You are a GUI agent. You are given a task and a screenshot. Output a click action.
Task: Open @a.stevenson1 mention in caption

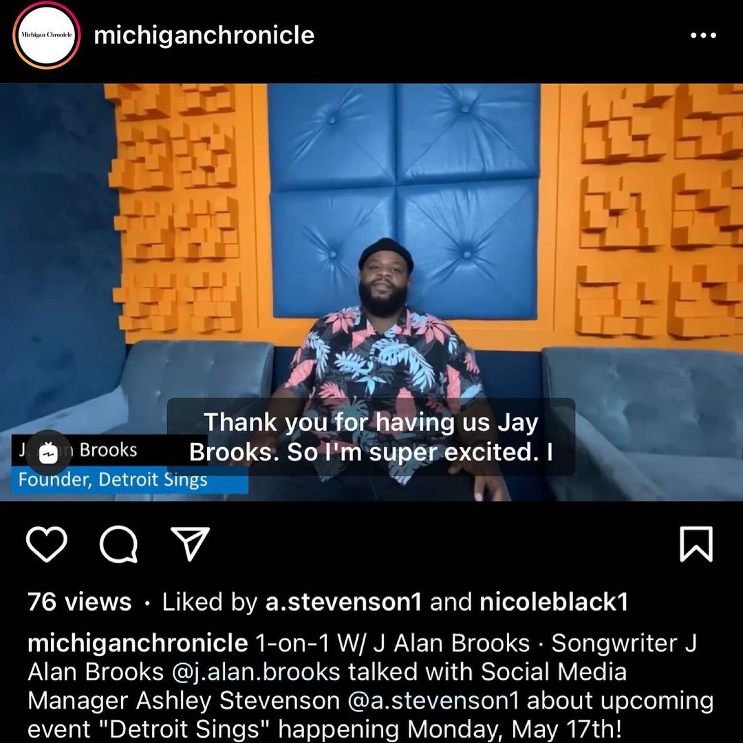433,701
